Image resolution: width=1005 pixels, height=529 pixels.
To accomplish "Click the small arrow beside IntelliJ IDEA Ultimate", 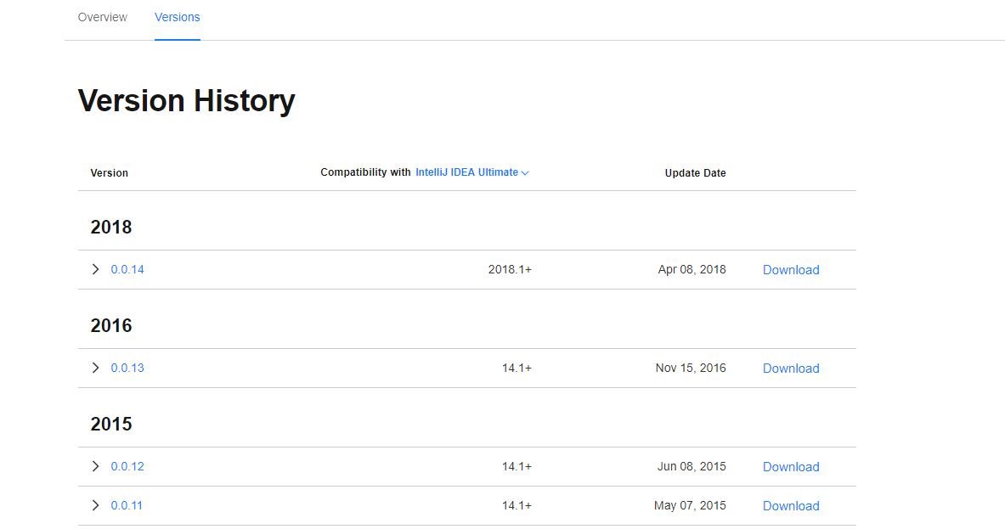I will 525,173.
